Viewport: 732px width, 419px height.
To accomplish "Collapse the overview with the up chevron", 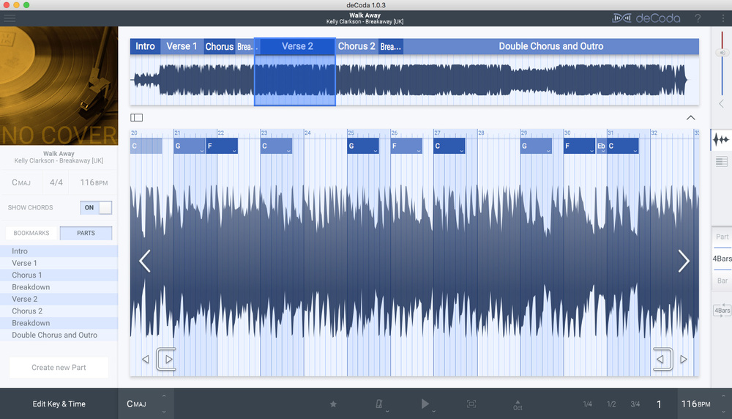I will (x=690, y=118).
